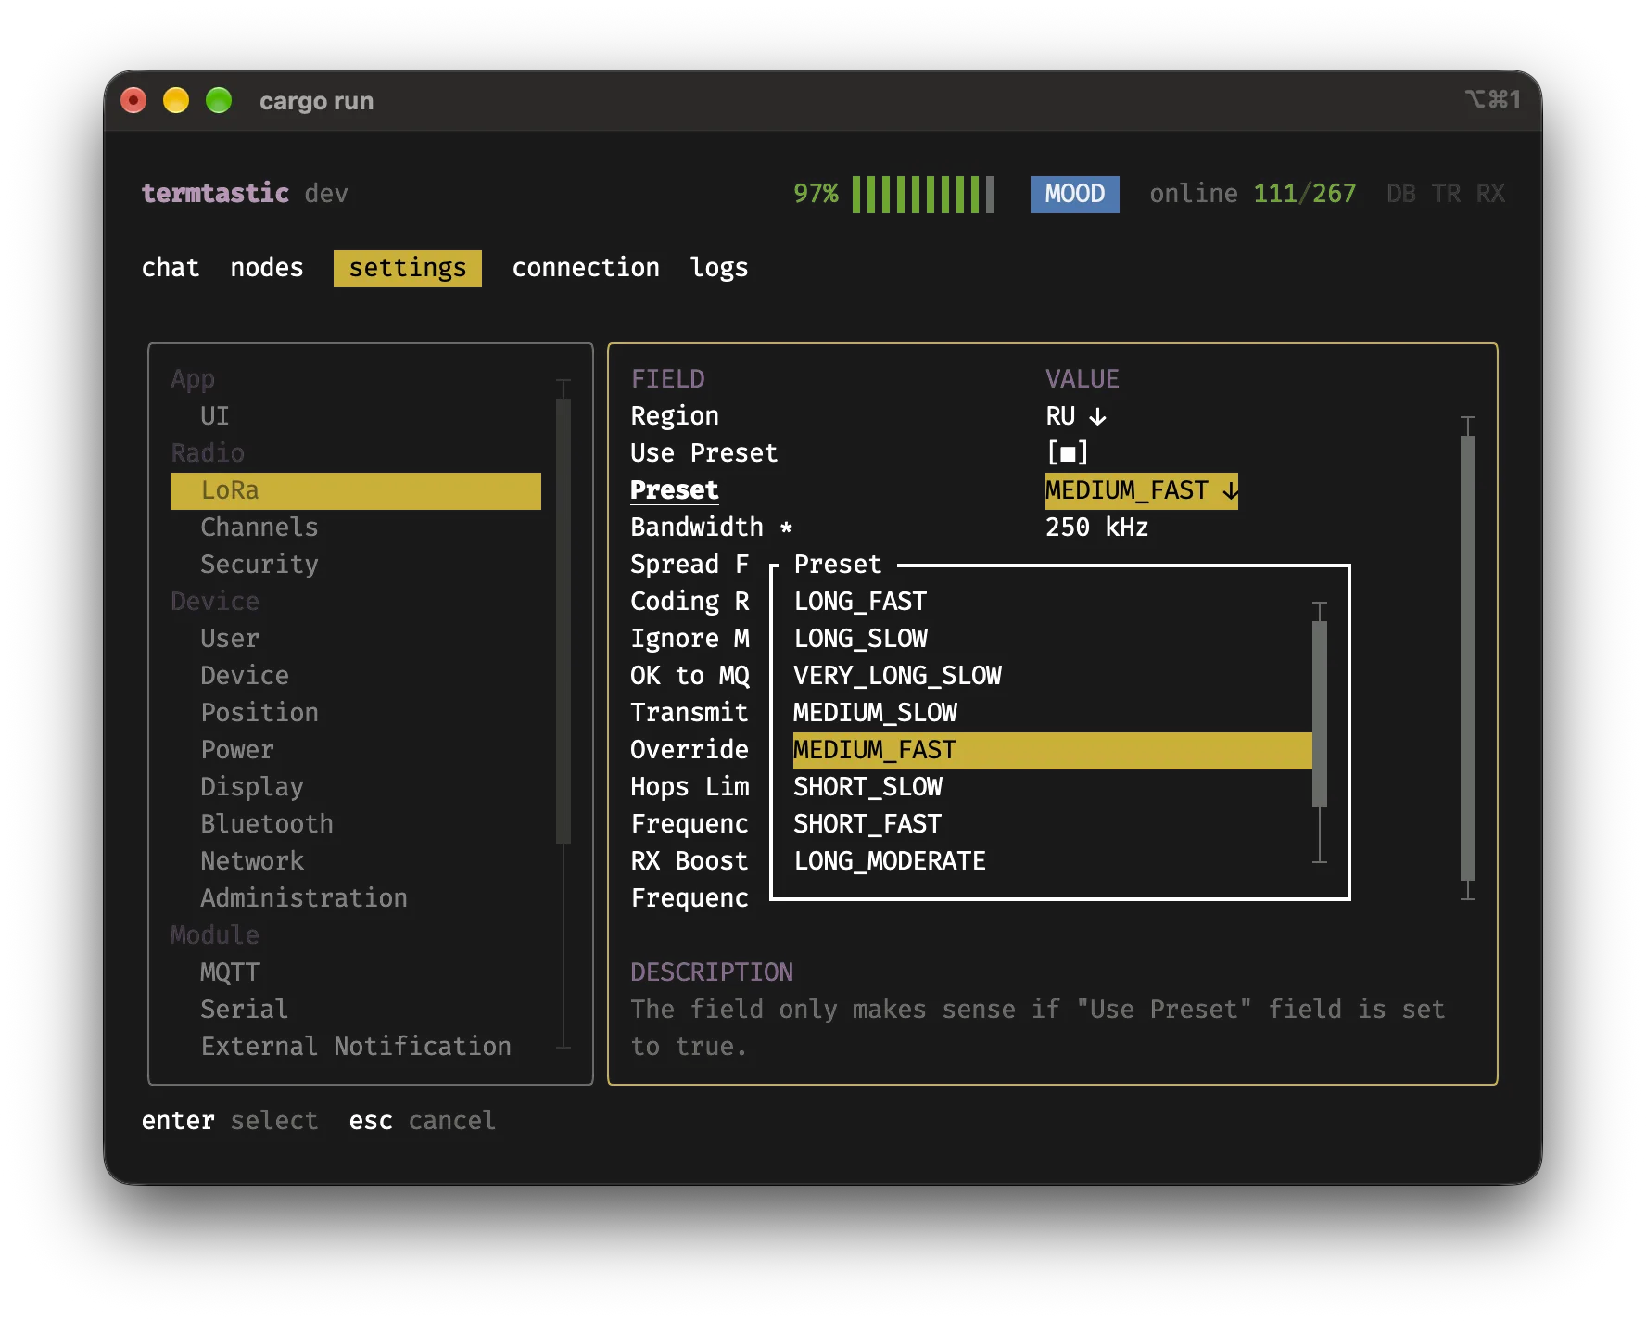Open MQTT module settings
The height and width of the screenshot is (1322, 1646).
point(230,972)
